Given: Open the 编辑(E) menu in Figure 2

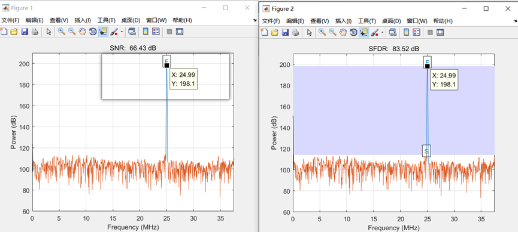Looking at the screenshot, I should [295, 21].
